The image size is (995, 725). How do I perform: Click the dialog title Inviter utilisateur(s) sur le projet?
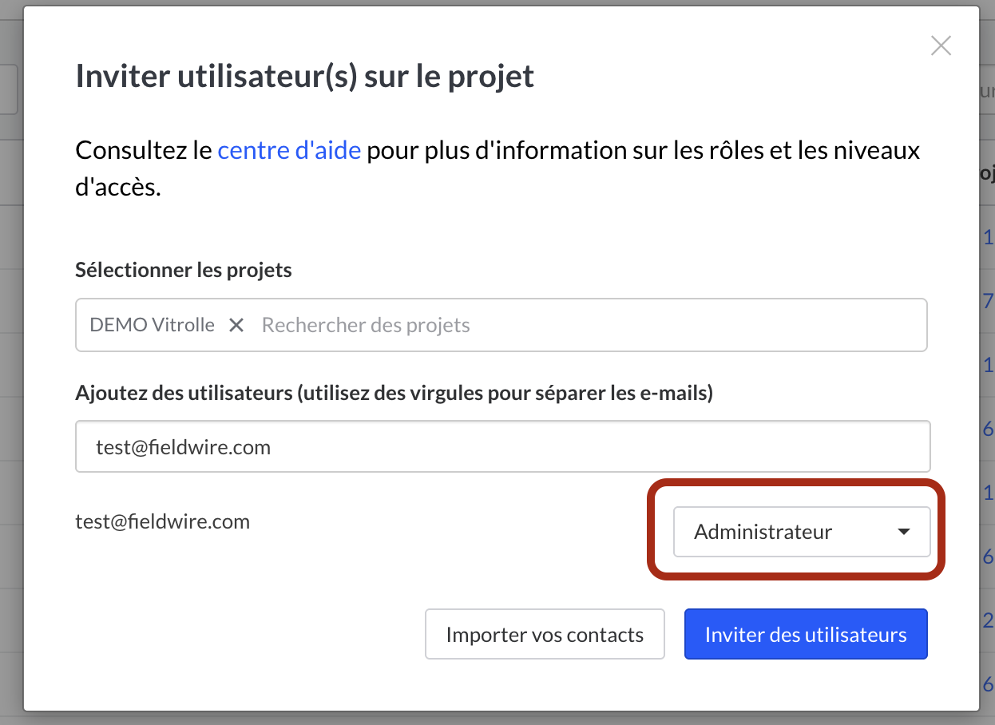coord(304,77)
